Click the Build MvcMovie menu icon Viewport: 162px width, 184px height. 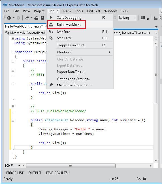pyautogui.click(x=51, y=24)
